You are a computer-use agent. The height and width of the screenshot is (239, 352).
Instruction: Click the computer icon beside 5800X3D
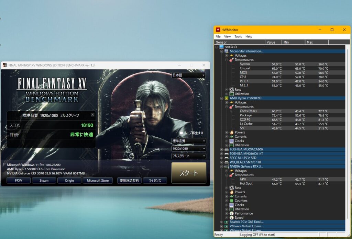click(x=221, y=47)
